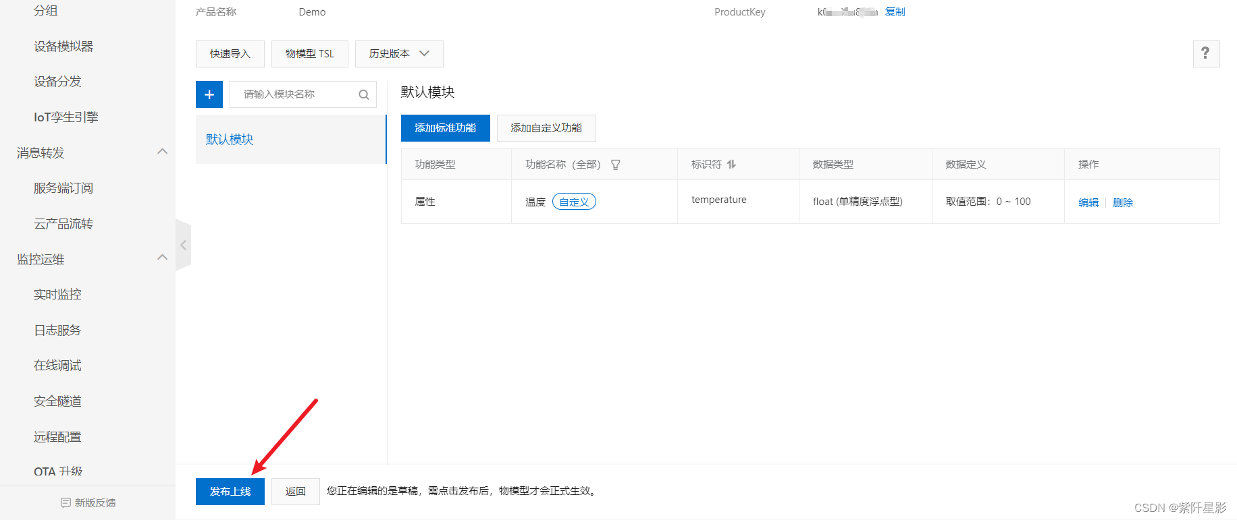
Task: Click the 功能类型 column header
Action: click(x=435, y=165)
